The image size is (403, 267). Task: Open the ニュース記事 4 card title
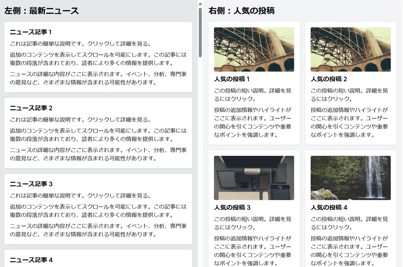[31, 260]
